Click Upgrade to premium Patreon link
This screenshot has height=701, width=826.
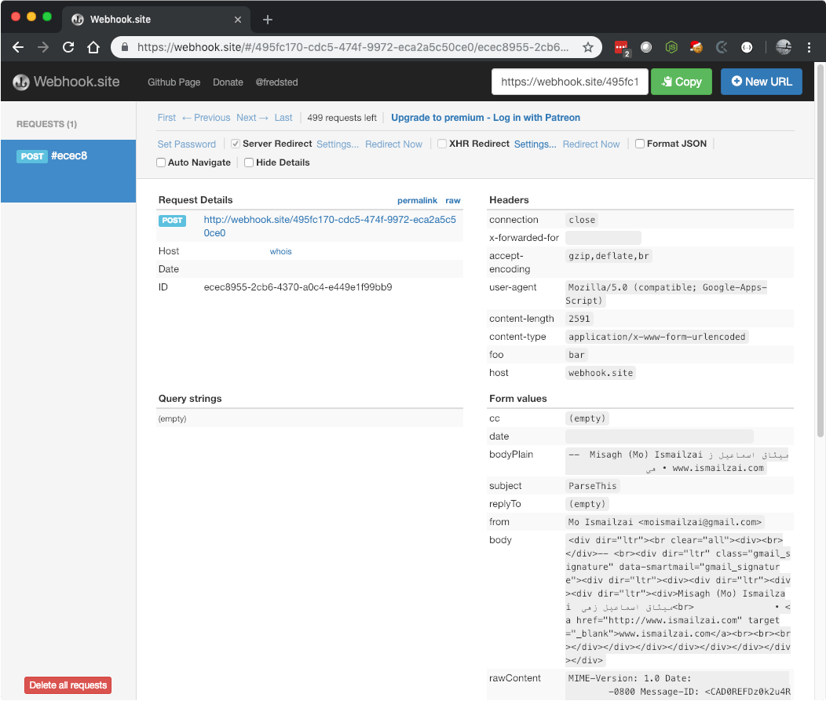[x=485, y=118]
